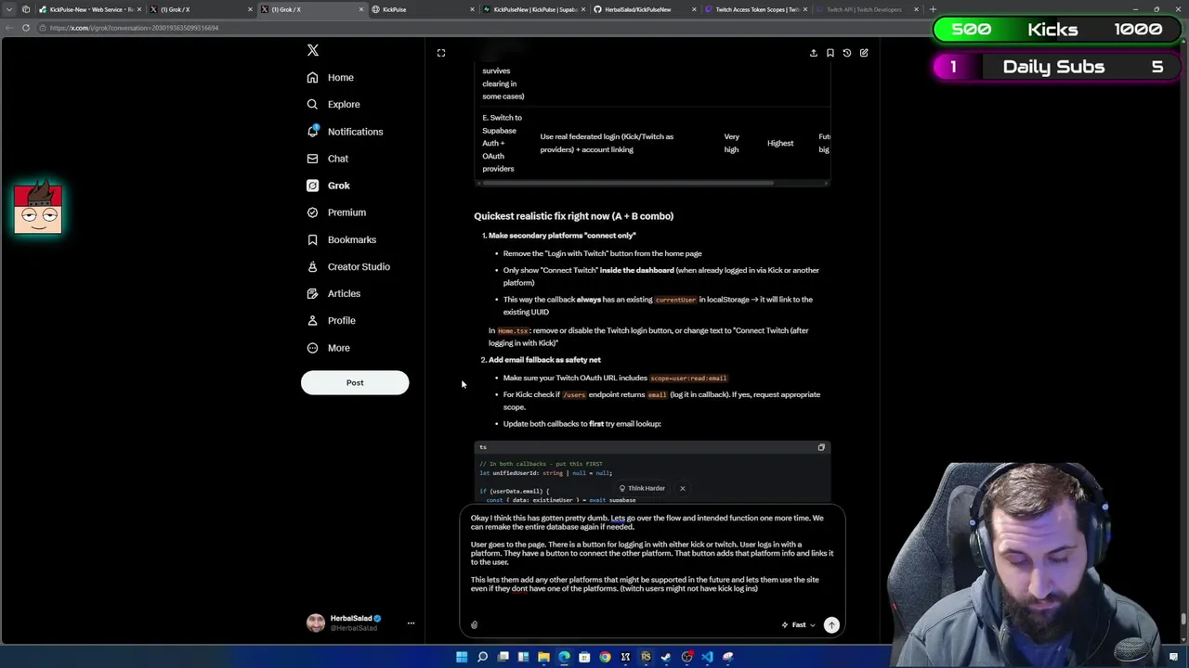Click the inline code 'Home.tsx'
Image resolution: width=1189 pixels, height=668 pixels.
pyautogui.click(x=513, y=331)
